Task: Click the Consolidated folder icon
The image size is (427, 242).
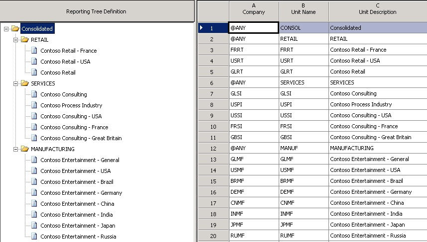Action: click(15, 28)
